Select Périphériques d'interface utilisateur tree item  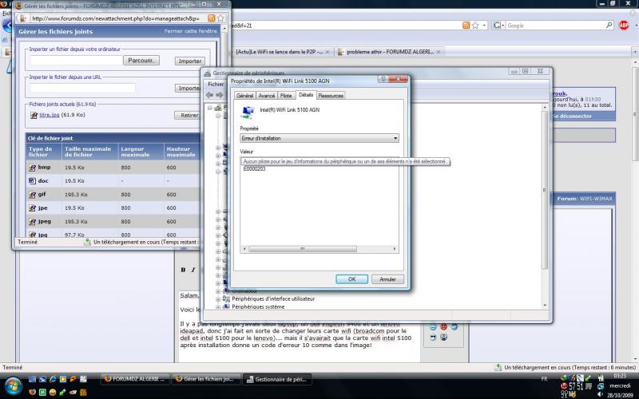coord(273,298)
